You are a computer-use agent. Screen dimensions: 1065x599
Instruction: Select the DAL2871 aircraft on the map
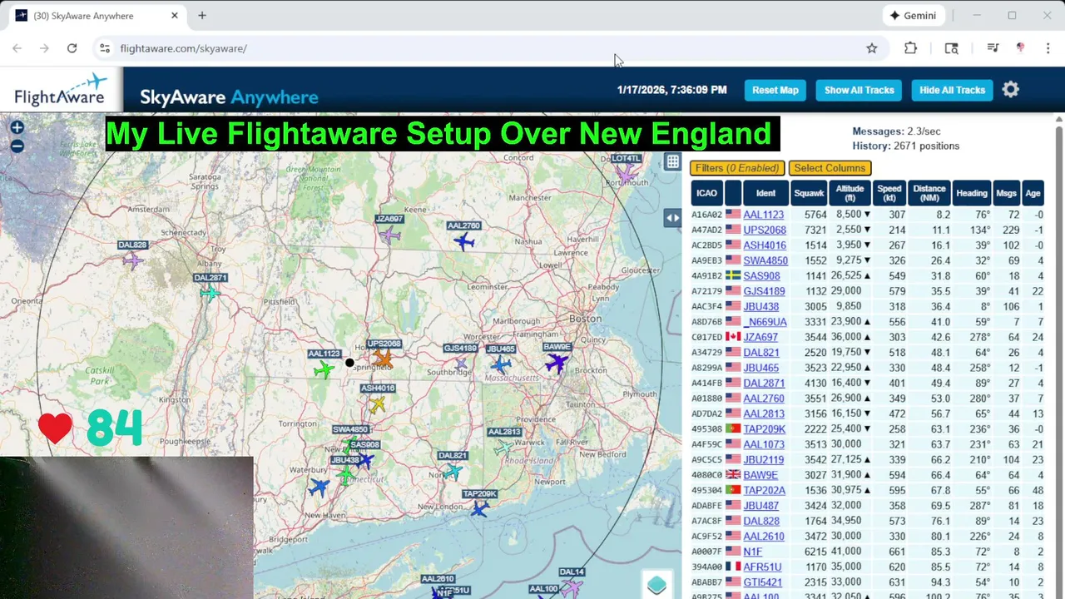point(210,292)
